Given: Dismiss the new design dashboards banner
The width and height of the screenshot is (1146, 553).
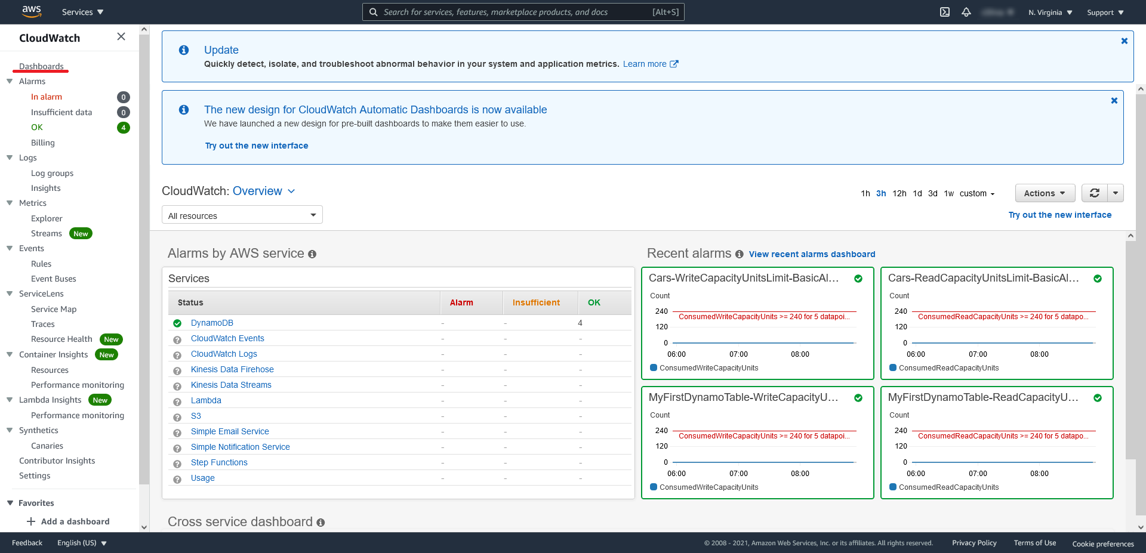Looking at the screenshot, I should (1114, 101).
